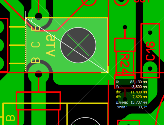The height and width of the screenshot is (125, 164).
Task: Select the yellow E pin label
Action: tap(36, 28)
